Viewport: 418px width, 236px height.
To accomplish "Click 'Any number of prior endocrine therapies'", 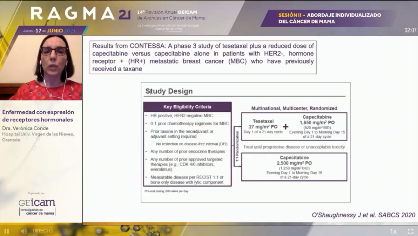I will tap(188, 151).
